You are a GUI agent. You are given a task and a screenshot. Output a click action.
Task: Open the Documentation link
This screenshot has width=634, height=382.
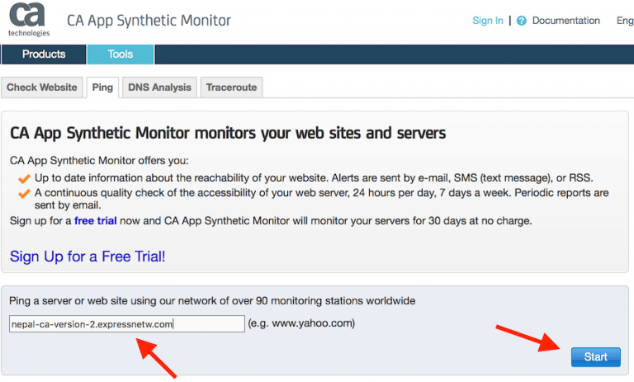click(565, 21)
